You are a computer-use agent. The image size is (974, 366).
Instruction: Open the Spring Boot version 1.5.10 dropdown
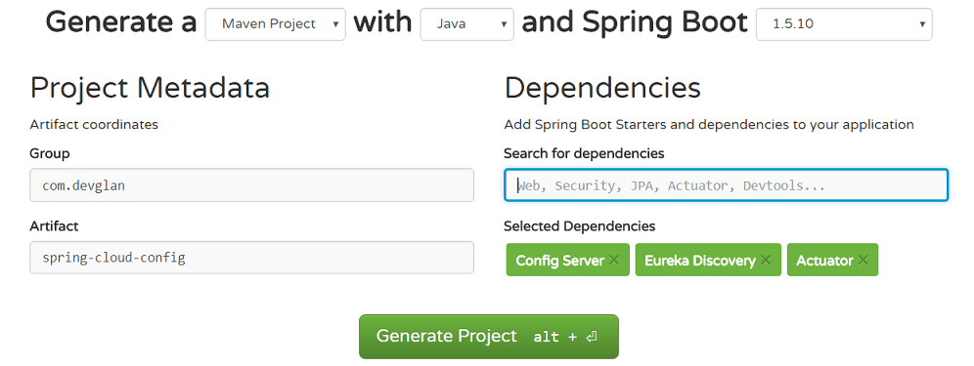click(844, 24)
